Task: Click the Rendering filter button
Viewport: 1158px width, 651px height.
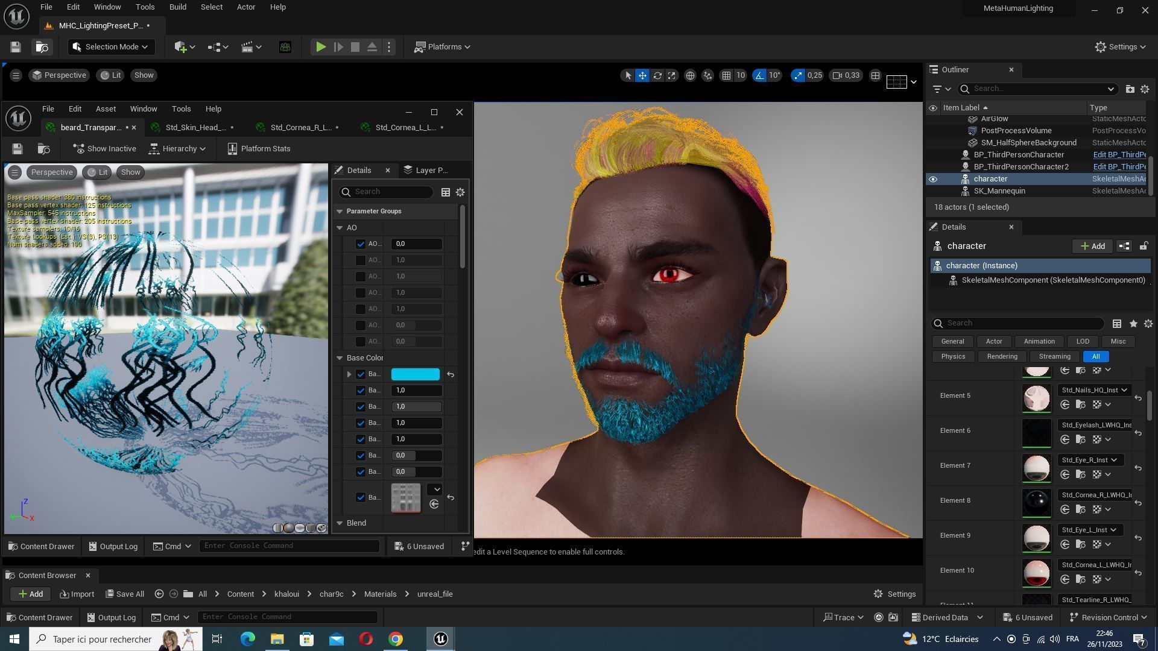Action: (x=1002, y=356)
